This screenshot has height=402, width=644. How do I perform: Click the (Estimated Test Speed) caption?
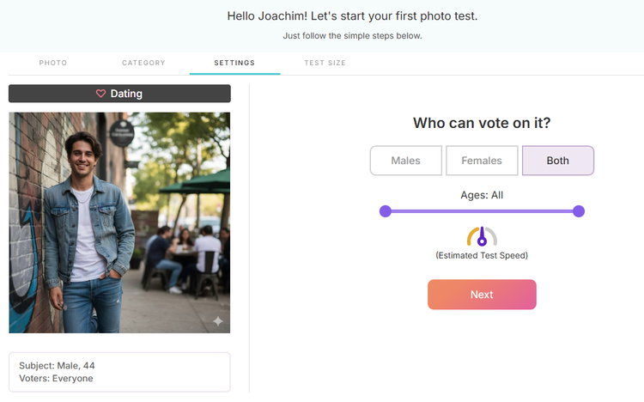coord(482,255)
